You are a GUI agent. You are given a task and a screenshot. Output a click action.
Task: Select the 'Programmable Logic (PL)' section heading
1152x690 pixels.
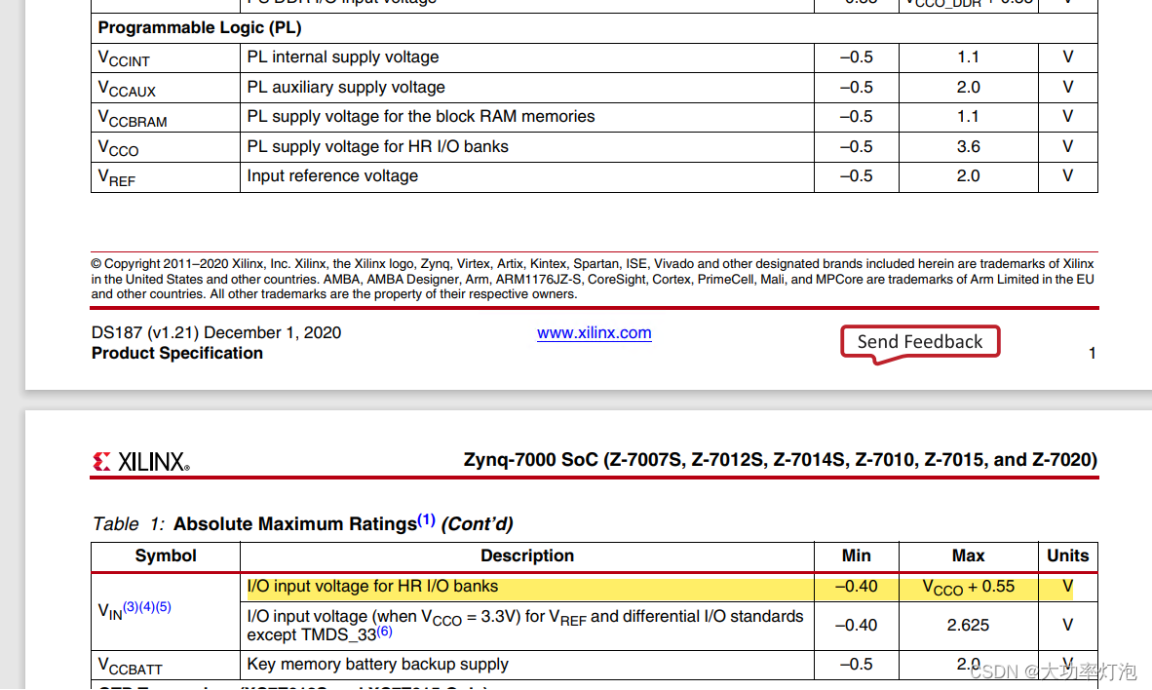(x=200, y=28)
